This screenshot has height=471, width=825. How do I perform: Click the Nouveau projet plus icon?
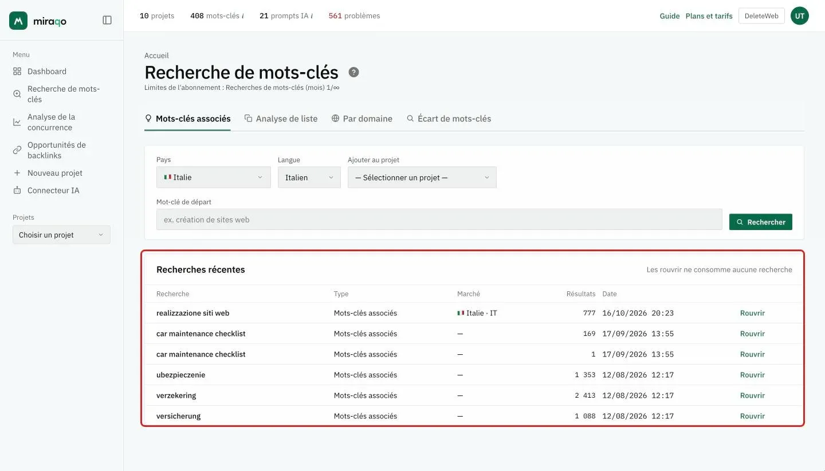(17, 173)
